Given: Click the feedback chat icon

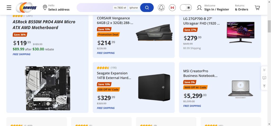Looking at the screenshot, I should (264, 78).
